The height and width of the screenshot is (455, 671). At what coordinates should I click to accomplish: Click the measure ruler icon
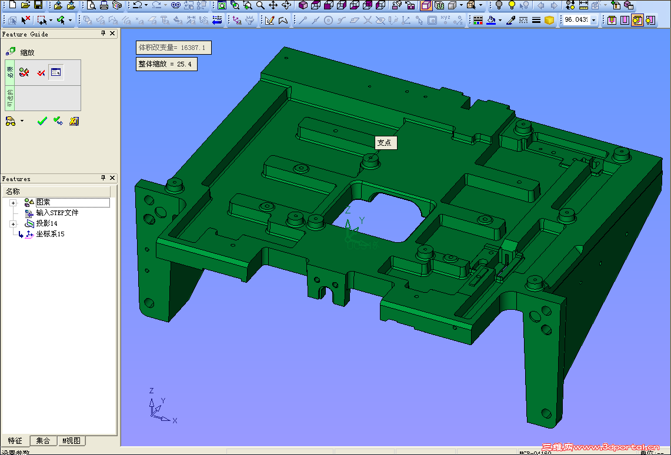[583, 5]
